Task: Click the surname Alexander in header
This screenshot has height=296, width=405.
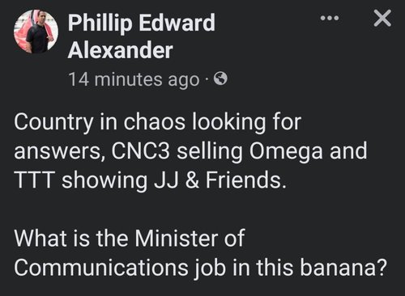Action: (120, 51)
